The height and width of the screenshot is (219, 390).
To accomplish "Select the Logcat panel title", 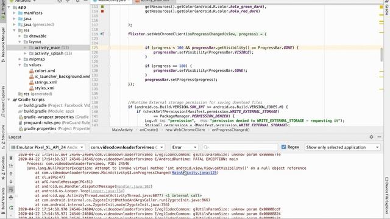I will click(15, 137).
